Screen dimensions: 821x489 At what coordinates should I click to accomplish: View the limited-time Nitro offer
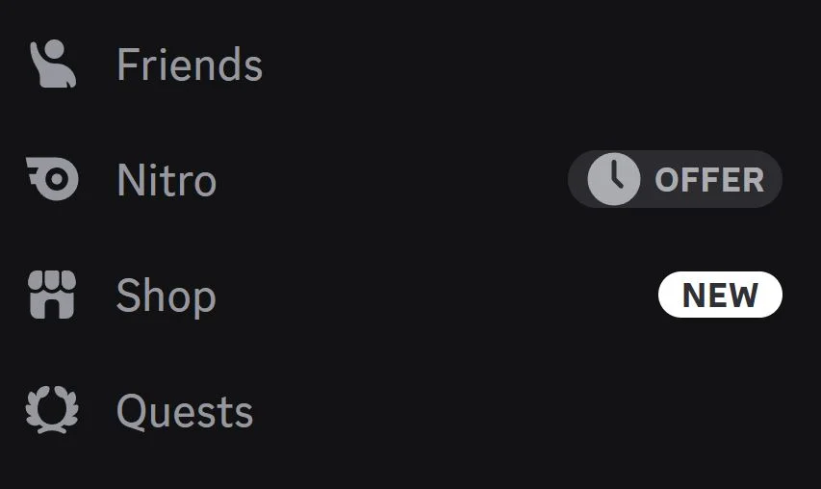[x=675, y=180]
